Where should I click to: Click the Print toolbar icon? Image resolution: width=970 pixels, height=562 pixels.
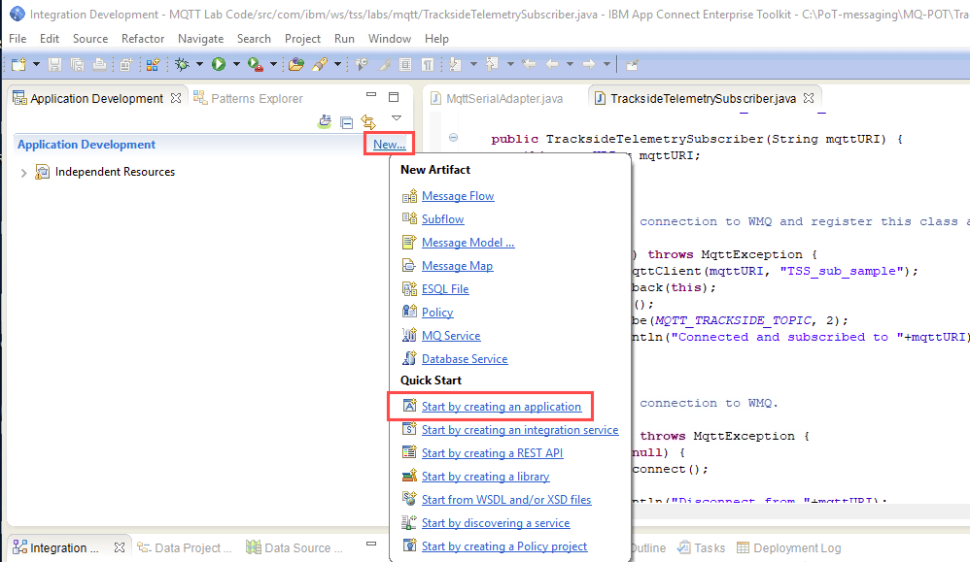99,64
